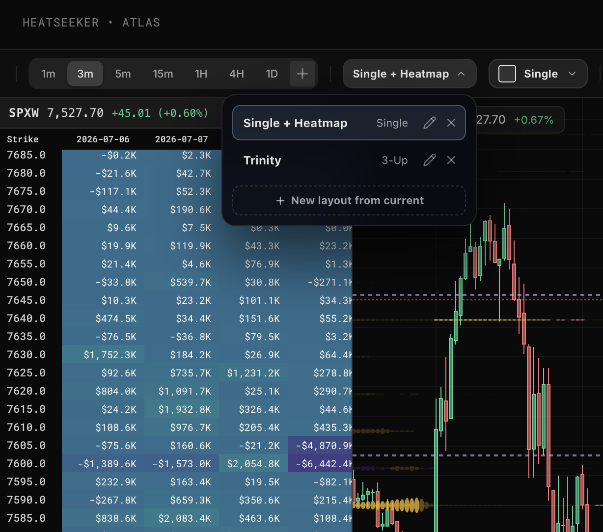
Task: Click the -$1,389.6K heatmap cell
Action: [x=103, y=463]
